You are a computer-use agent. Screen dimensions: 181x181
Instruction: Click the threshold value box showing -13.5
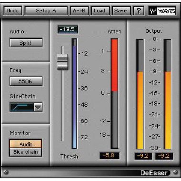[x=68, y=30]
